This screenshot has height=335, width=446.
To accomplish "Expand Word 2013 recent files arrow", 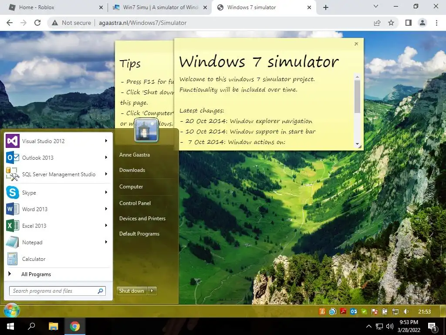I will coord(106,209).
